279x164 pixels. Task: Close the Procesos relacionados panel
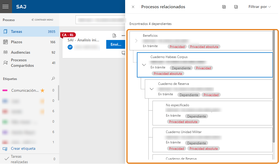point(133,7)
